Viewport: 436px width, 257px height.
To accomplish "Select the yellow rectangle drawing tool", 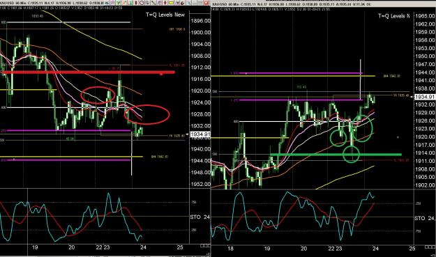I will [171, 3].
